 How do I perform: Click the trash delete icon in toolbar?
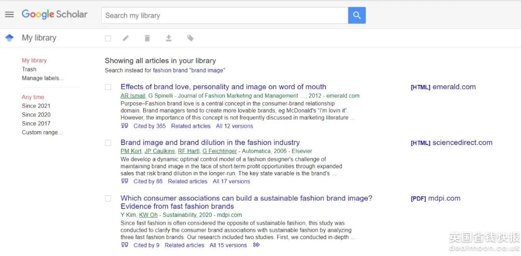[x=147, y=38]
